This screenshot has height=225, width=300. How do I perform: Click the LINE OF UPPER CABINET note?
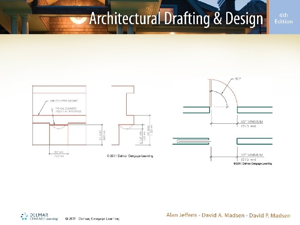pos(64,101)
